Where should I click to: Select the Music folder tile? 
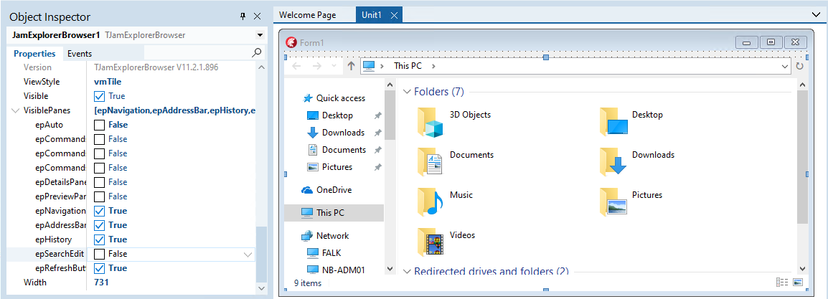click(x=445, y=201)
